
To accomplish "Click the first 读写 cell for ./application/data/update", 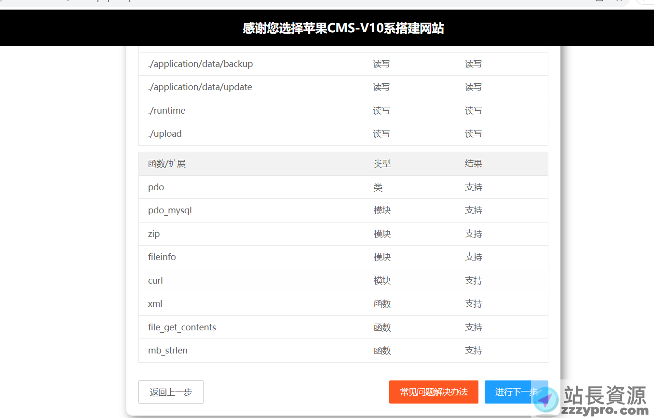I will coord(381,87).
